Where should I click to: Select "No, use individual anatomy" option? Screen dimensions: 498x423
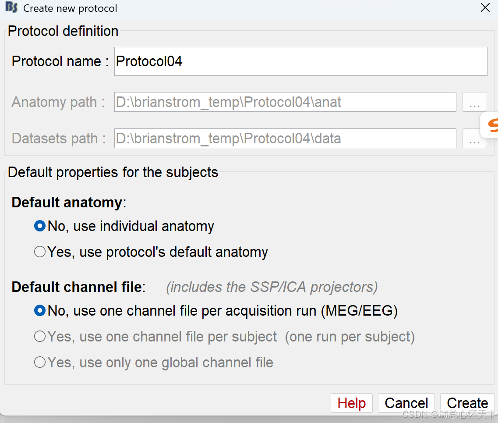pyautogui.click(x=40, y=226)
